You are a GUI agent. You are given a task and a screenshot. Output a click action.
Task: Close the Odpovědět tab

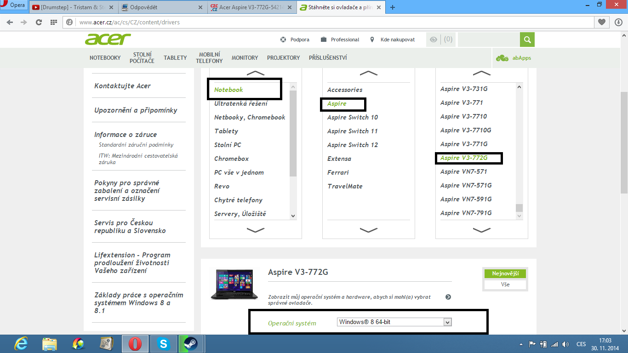click(200, 7)
